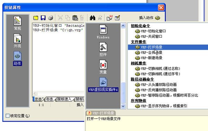The height and width of the screenshot is (131, 208).
Task: Close the 按钮属性 dialog
Action: 161,8
